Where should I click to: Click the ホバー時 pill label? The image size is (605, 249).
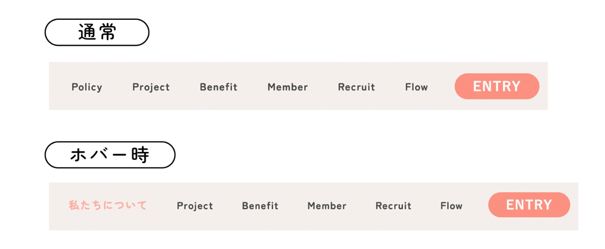[x=110, y=155]
